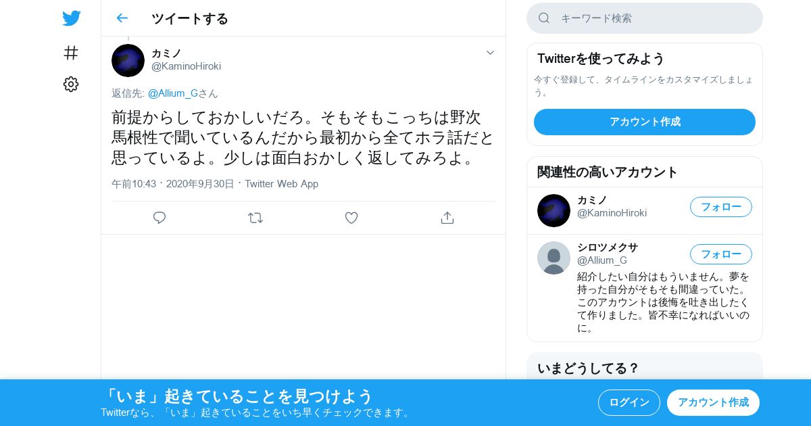
Task: Click the Twitter bird logo
Action: click(x=71, y=18)
